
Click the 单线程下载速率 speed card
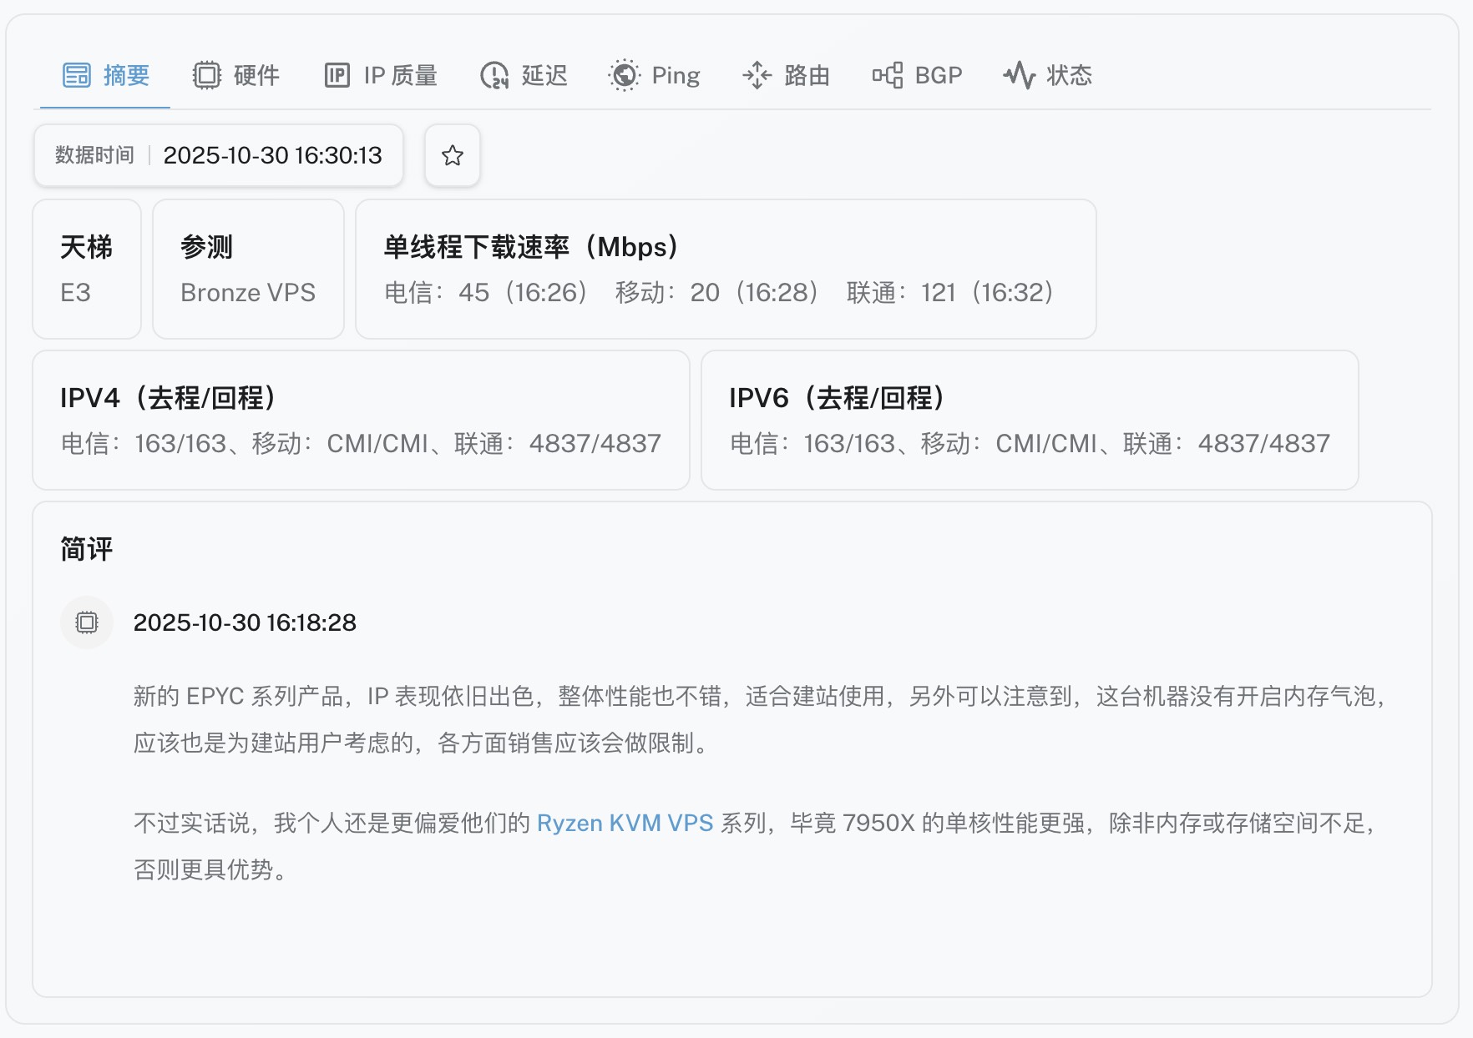click(726, 269)
